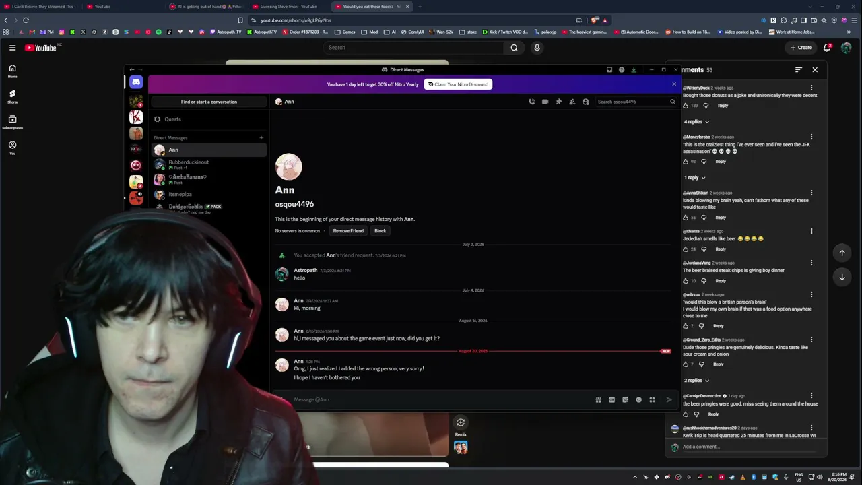Open the sticker picker in Discord
Image resolution: width=862 pixels, height=485 pixels.
(x=625, y=399)
